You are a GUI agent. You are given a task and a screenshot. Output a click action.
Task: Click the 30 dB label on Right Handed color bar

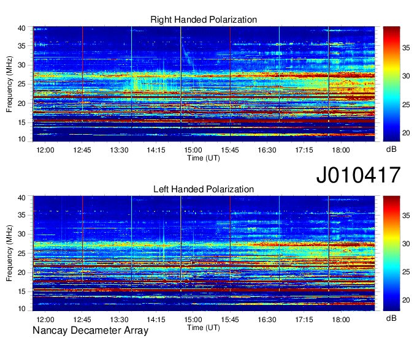pyautogui.click(x=406, y=77)
